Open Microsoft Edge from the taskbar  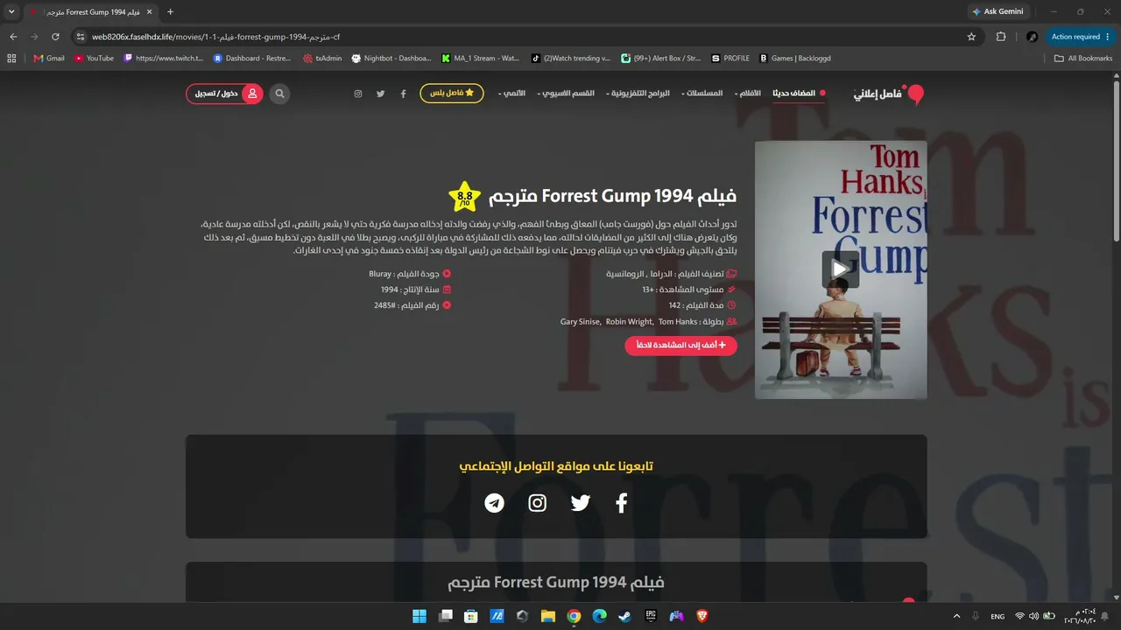600,616
